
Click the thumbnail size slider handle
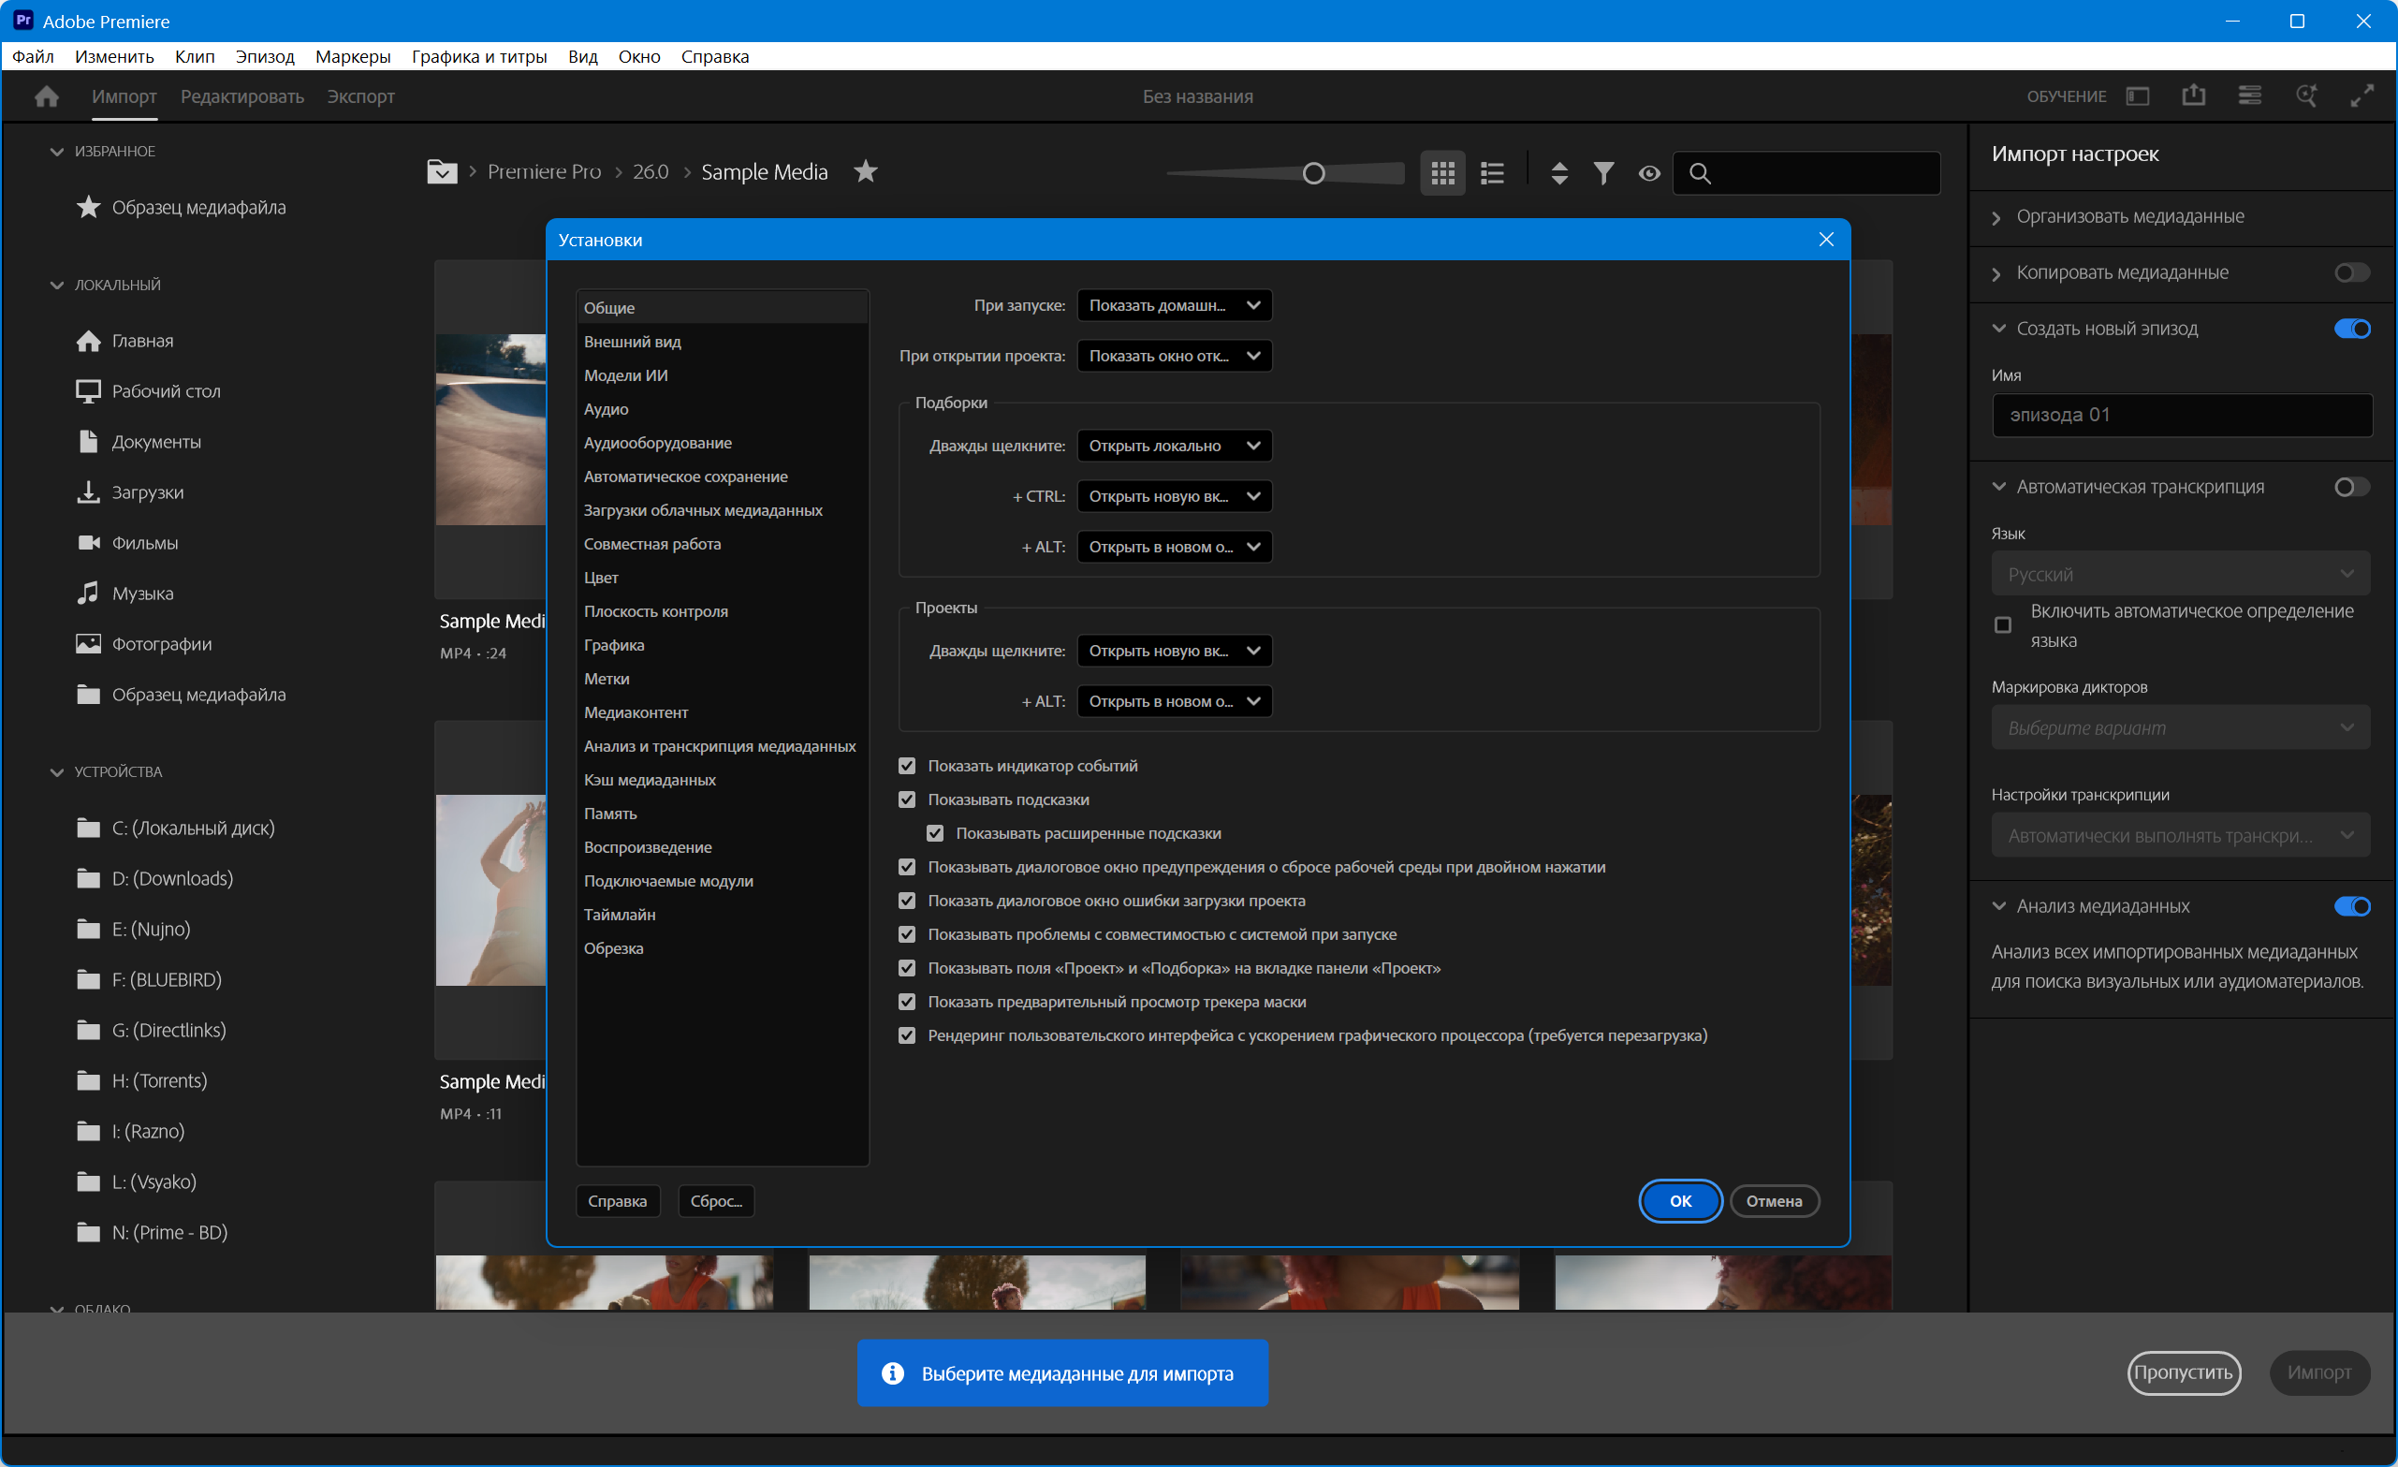(1313, 173)
